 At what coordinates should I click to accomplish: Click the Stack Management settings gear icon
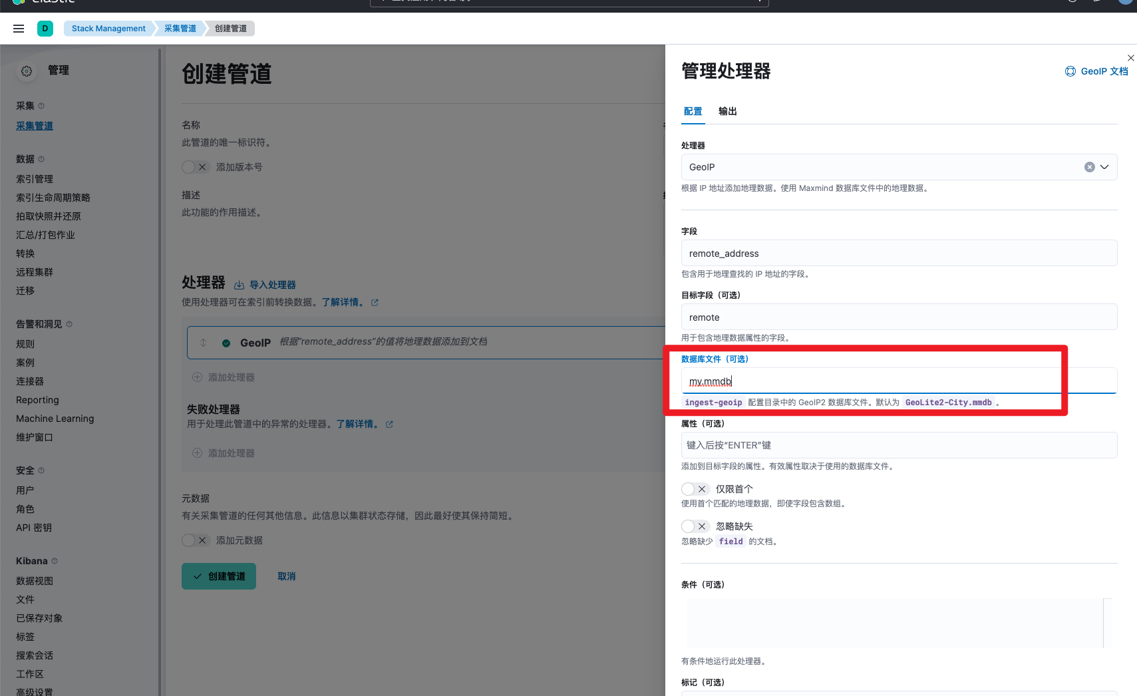26,71
